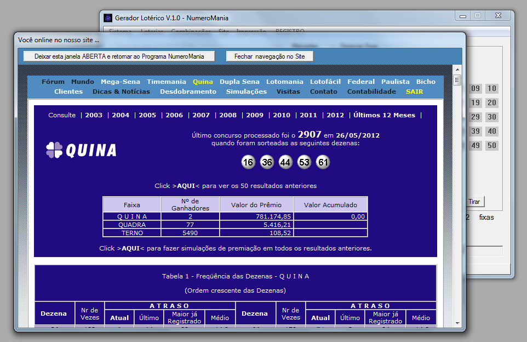Click the Tirar button in background window

[475, 202]
